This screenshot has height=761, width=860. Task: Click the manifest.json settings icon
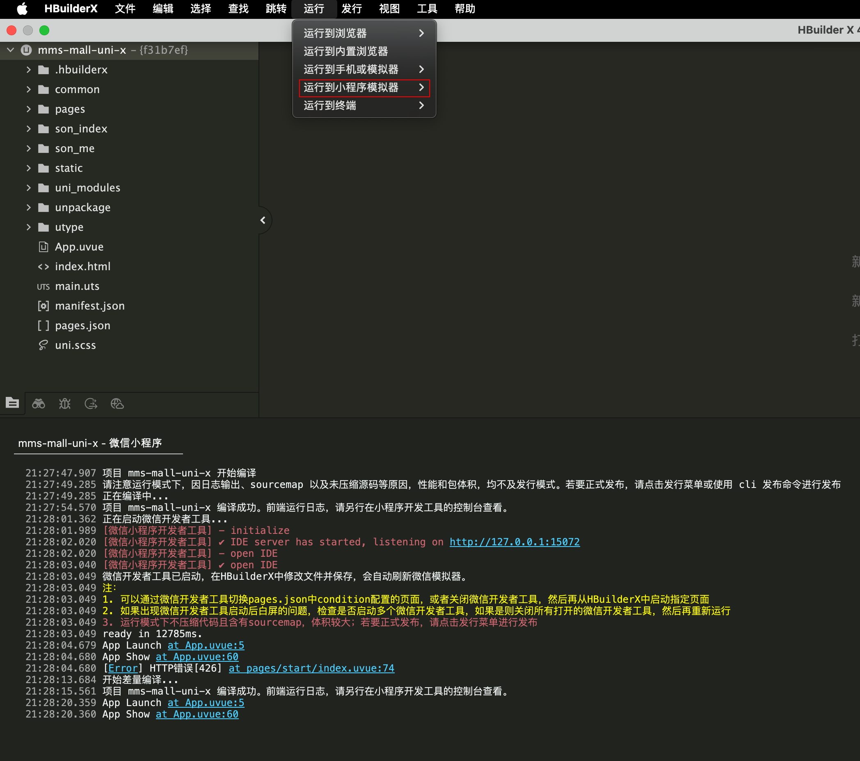(43, 306)
